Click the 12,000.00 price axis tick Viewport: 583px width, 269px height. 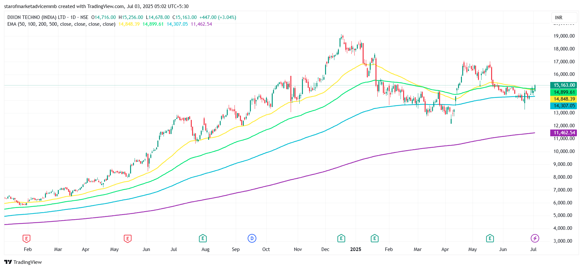[564, 126]
